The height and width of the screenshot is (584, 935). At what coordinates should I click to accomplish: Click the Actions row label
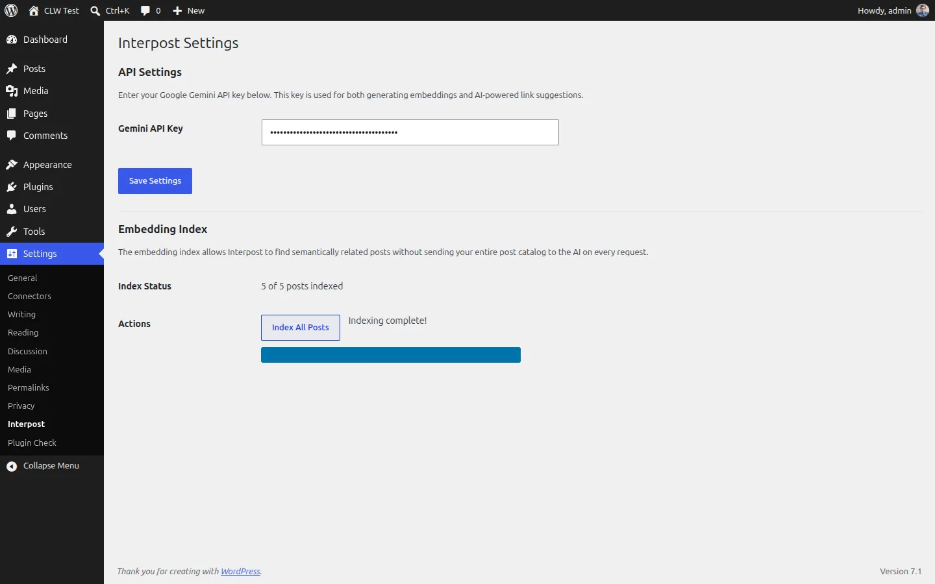[x=134, y=324]
